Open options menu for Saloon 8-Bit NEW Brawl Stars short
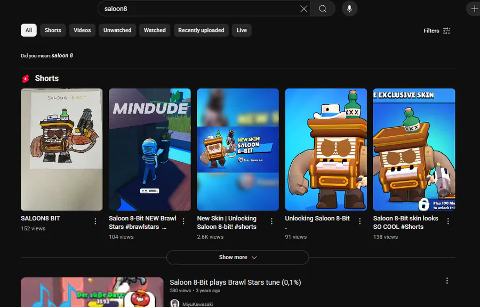 click(x=183, y=221)
